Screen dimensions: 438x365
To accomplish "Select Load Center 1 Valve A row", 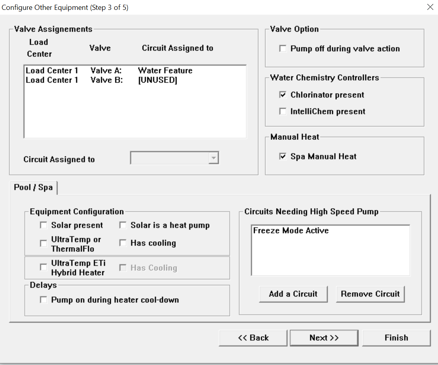I will point(135,70).
